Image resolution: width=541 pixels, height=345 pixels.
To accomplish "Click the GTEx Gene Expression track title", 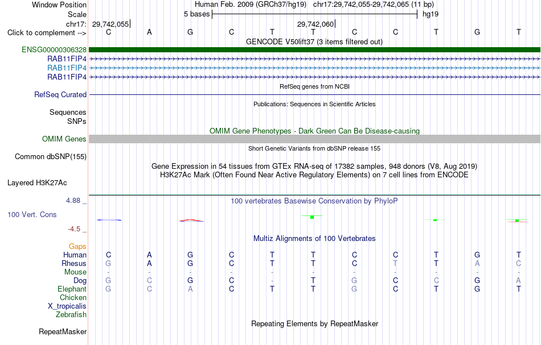I will pyautogui.click(x=314, y=167).
